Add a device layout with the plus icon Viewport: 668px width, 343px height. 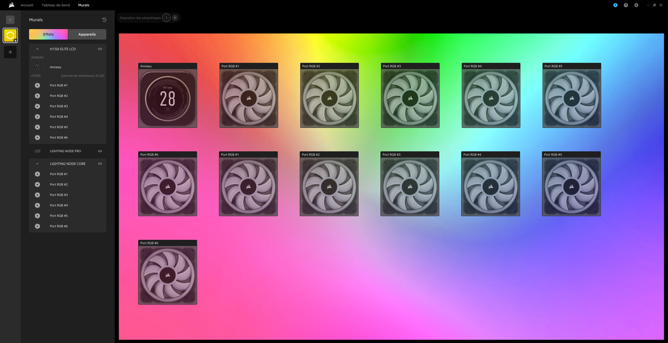pos(175,17)
